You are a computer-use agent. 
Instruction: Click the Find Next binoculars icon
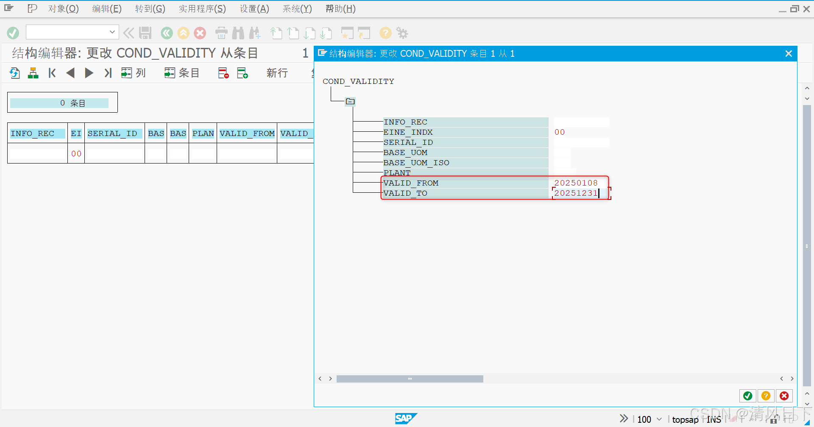point(255,33)
